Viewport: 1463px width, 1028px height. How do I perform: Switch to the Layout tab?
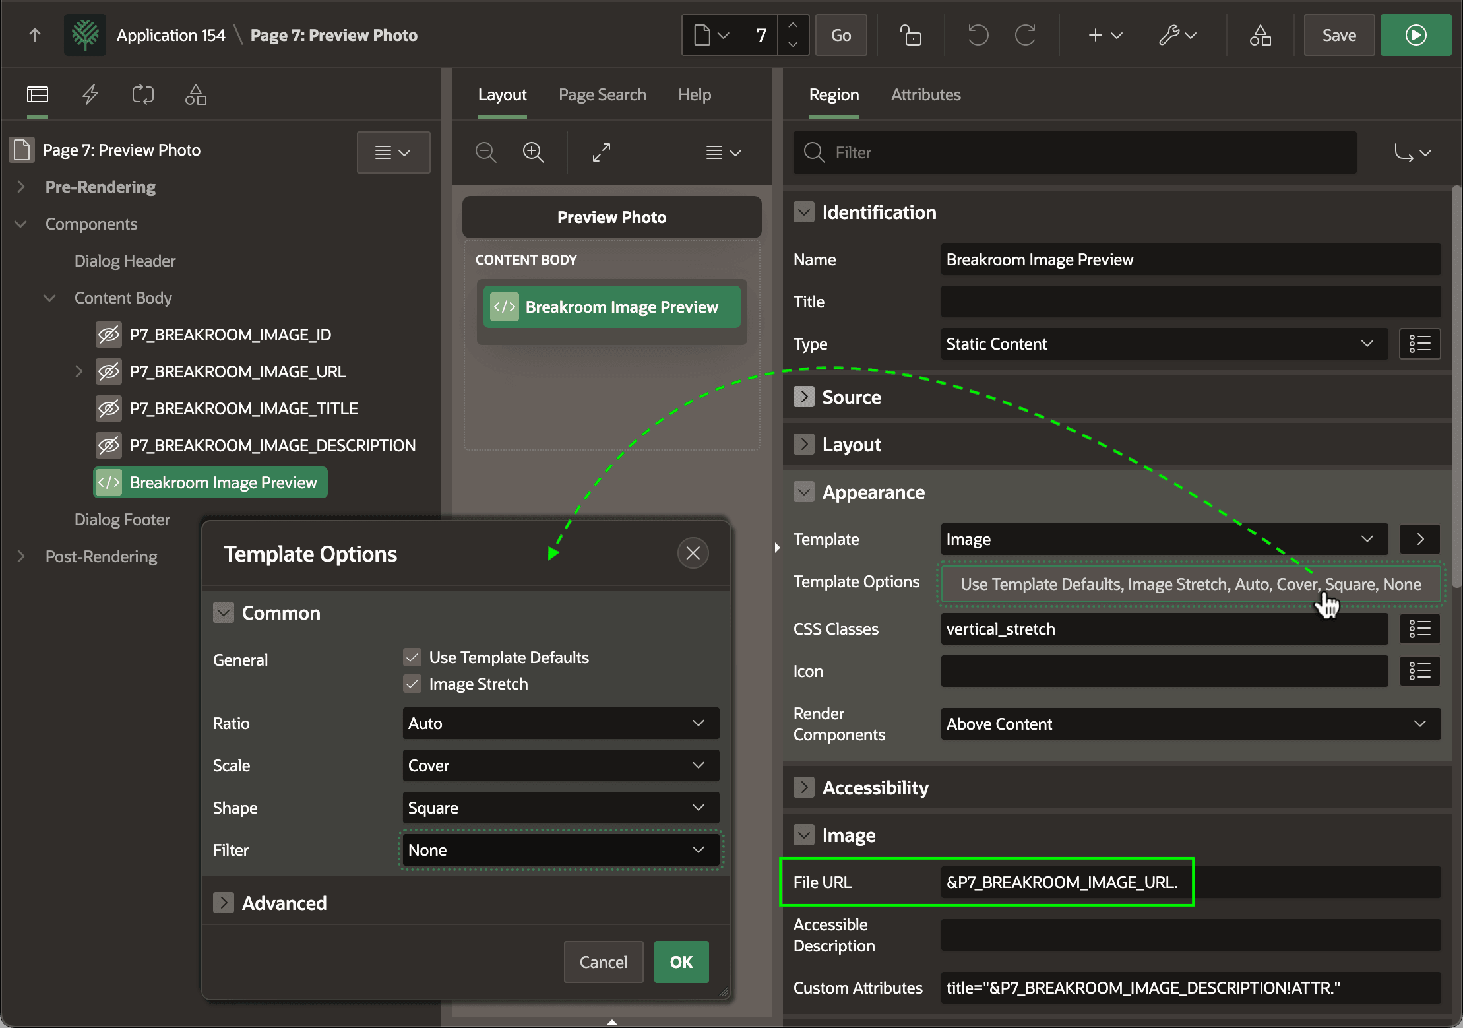tap(502, 94)
